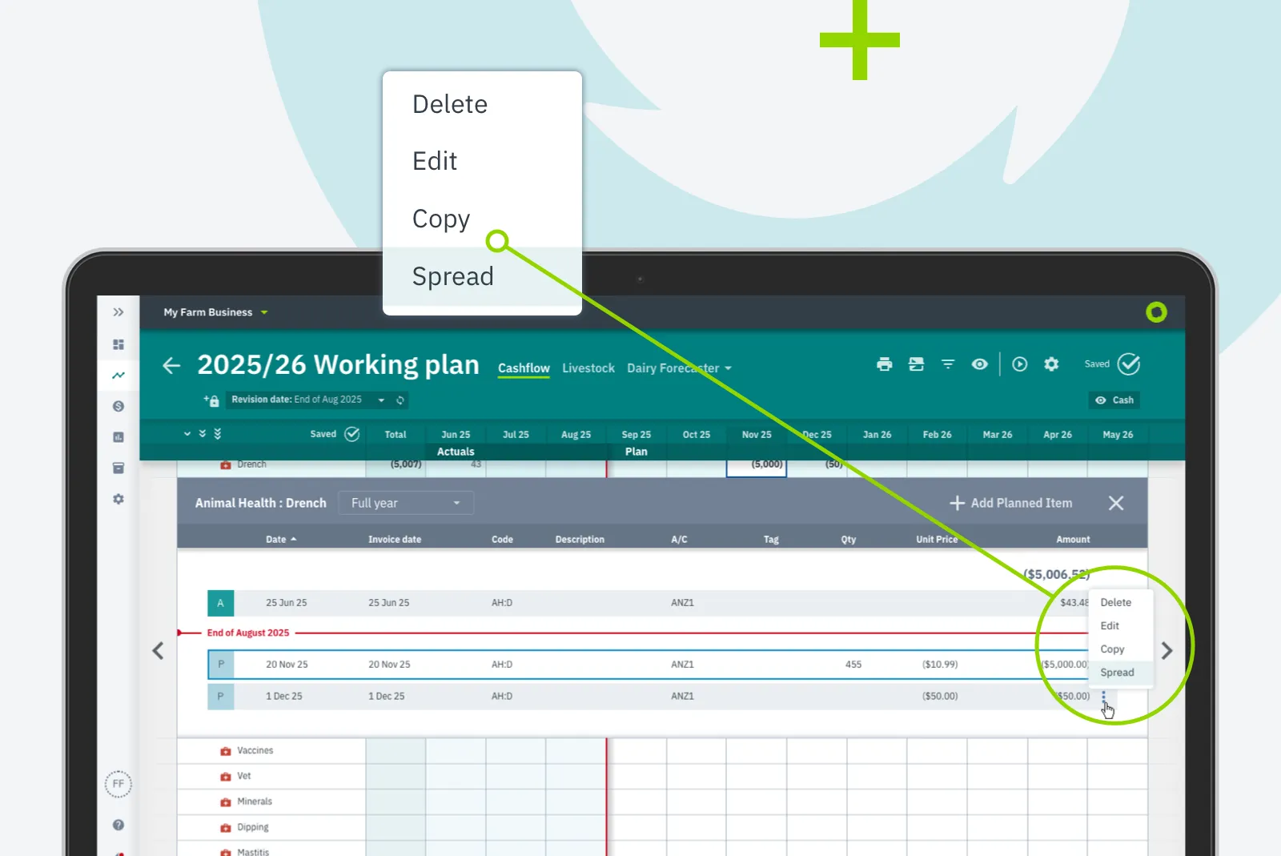The width and height of the screenshot is (1281, 856).
Task: Expand two levels with the double chevron
Action: click(x=203, y=433)
